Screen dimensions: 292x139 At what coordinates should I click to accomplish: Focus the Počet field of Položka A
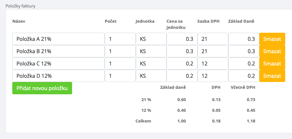coord(120,39)
